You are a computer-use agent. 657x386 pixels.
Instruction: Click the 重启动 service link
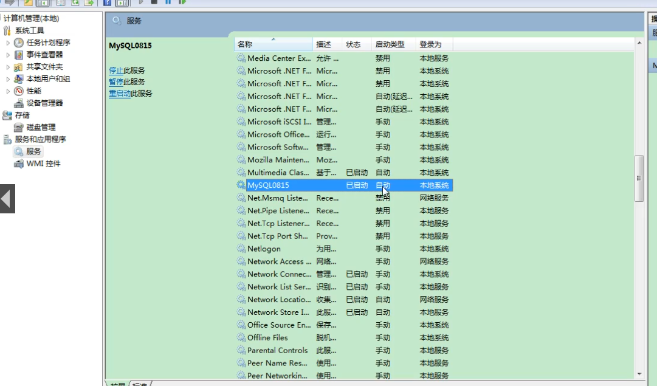pos(119,94)
